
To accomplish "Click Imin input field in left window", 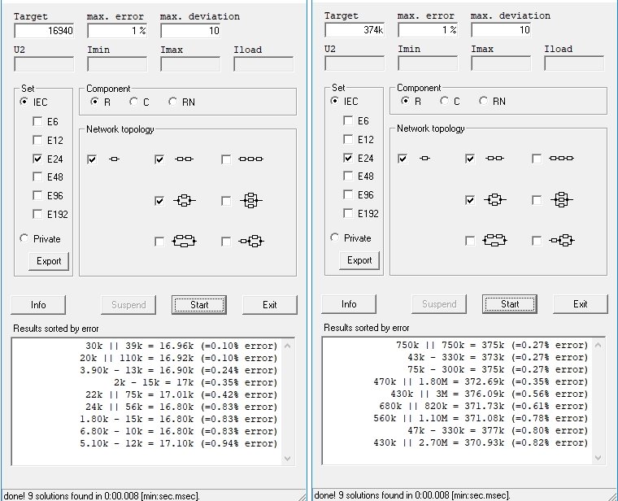I will point(117,64).
